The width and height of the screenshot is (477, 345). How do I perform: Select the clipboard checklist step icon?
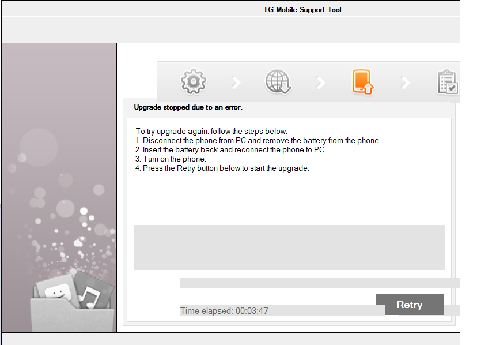(x=448, y=82)
